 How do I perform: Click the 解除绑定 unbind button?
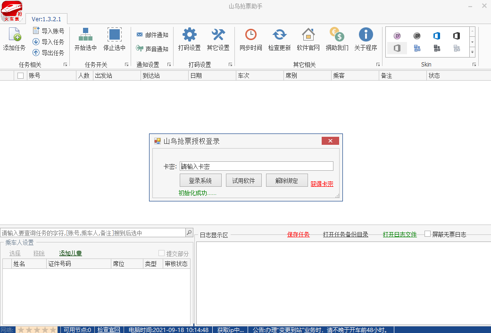click(x=287, y=181)
